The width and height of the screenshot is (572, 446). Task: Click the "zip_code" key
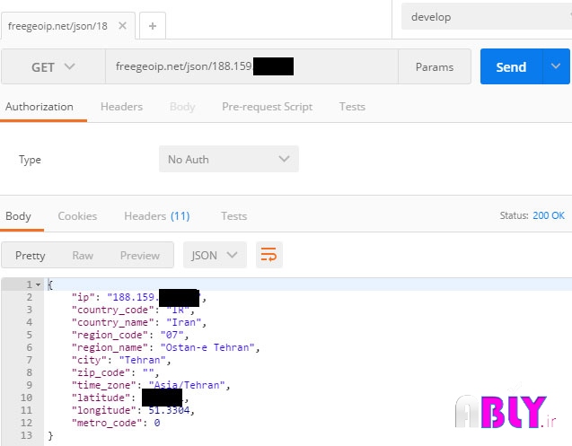[x=101, y=372]
